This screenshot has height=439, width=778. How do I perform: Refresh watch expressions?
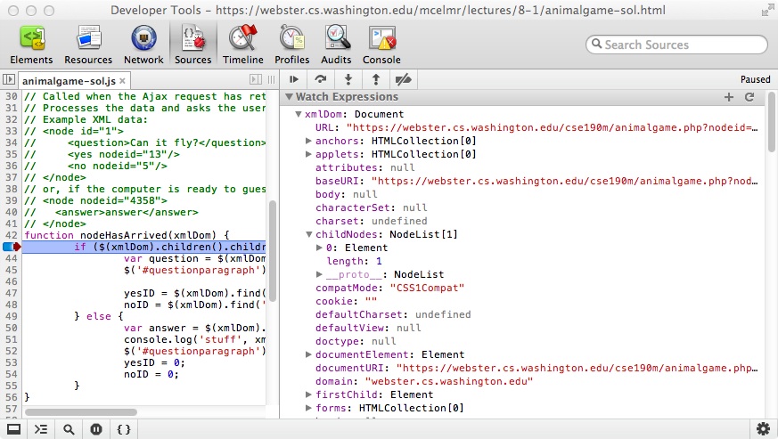pos(749,97)
